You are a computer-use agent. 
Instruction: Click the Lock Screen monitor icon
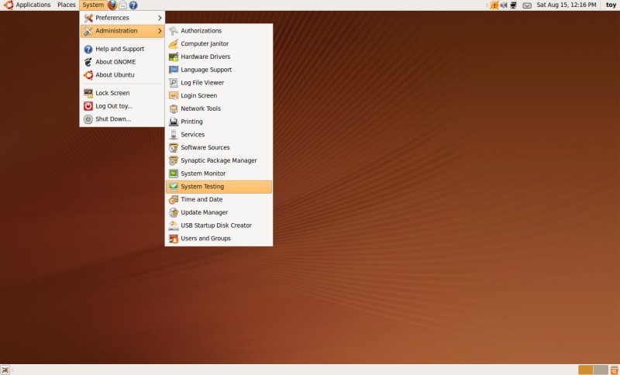coord(88,93)
